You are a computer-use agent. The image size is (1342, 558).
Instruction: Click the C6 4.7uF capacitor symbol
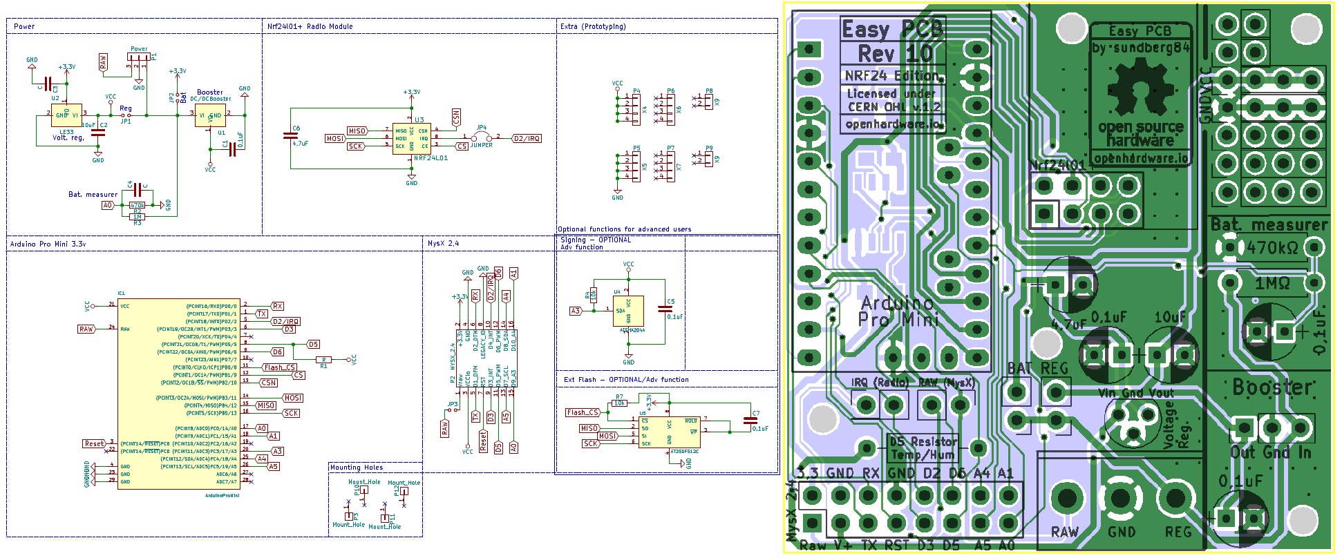[291, 136]
